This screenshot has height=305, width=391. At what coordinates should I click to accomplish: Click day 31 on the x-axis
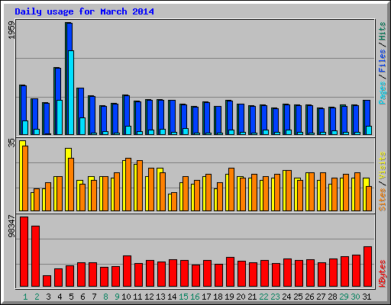367,297
